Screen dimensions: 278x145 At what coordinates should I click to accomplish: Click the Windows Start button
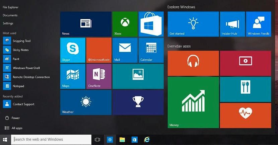click(x=5, y=140)
